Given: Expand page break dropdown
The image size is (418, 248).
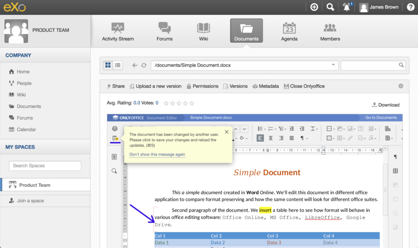Looking at the screenshot, I should coord(334,129).
